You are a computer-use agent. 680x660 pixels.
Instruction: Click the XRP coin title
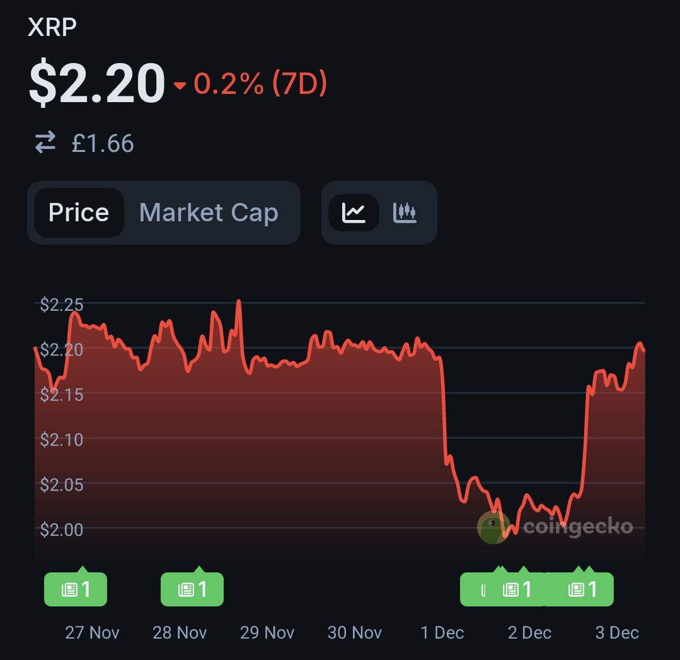53,28
